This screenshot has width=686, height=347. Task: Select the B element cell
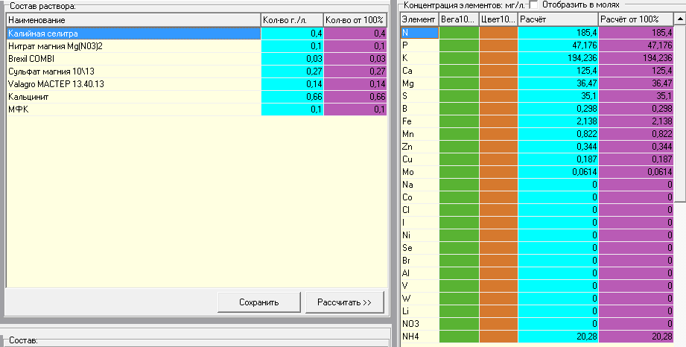coord(419,109)
